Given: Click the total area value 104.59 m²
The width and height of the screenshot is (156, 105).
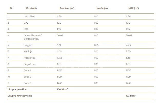Looking at the screenshot, I should [x=62, y=89].
